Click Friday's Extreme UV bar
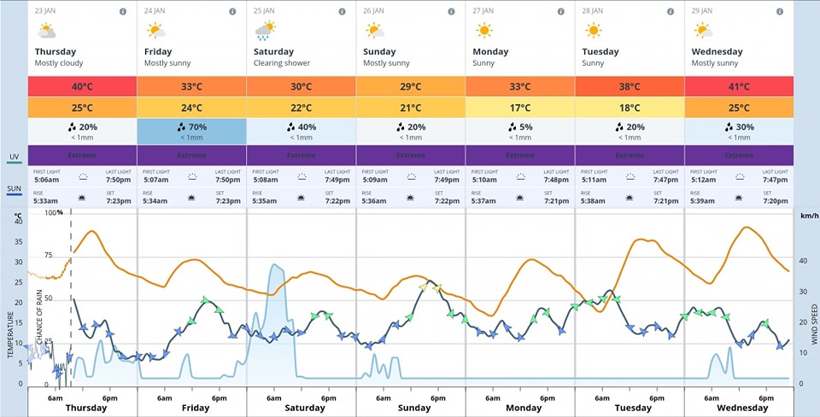 tap(192, 155)
